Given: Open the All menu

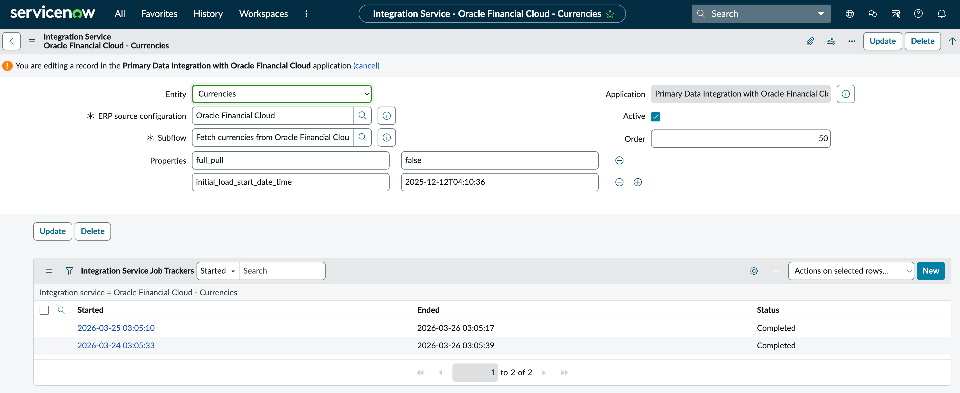Looking at the screenshot, I should [120, 14].
